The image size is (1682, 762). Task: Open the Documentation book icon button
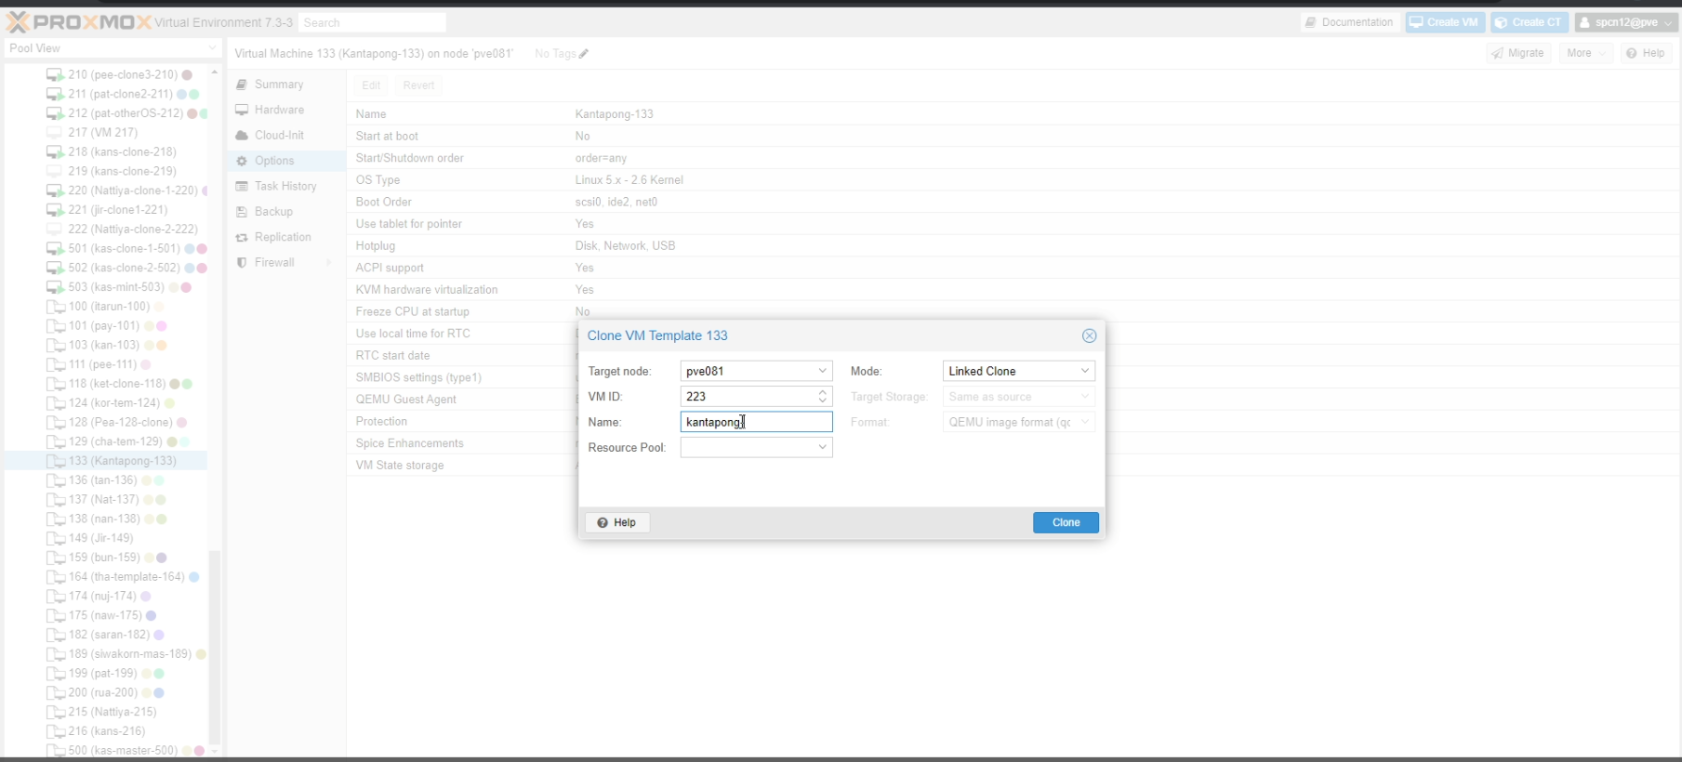tap(1349, 22)
